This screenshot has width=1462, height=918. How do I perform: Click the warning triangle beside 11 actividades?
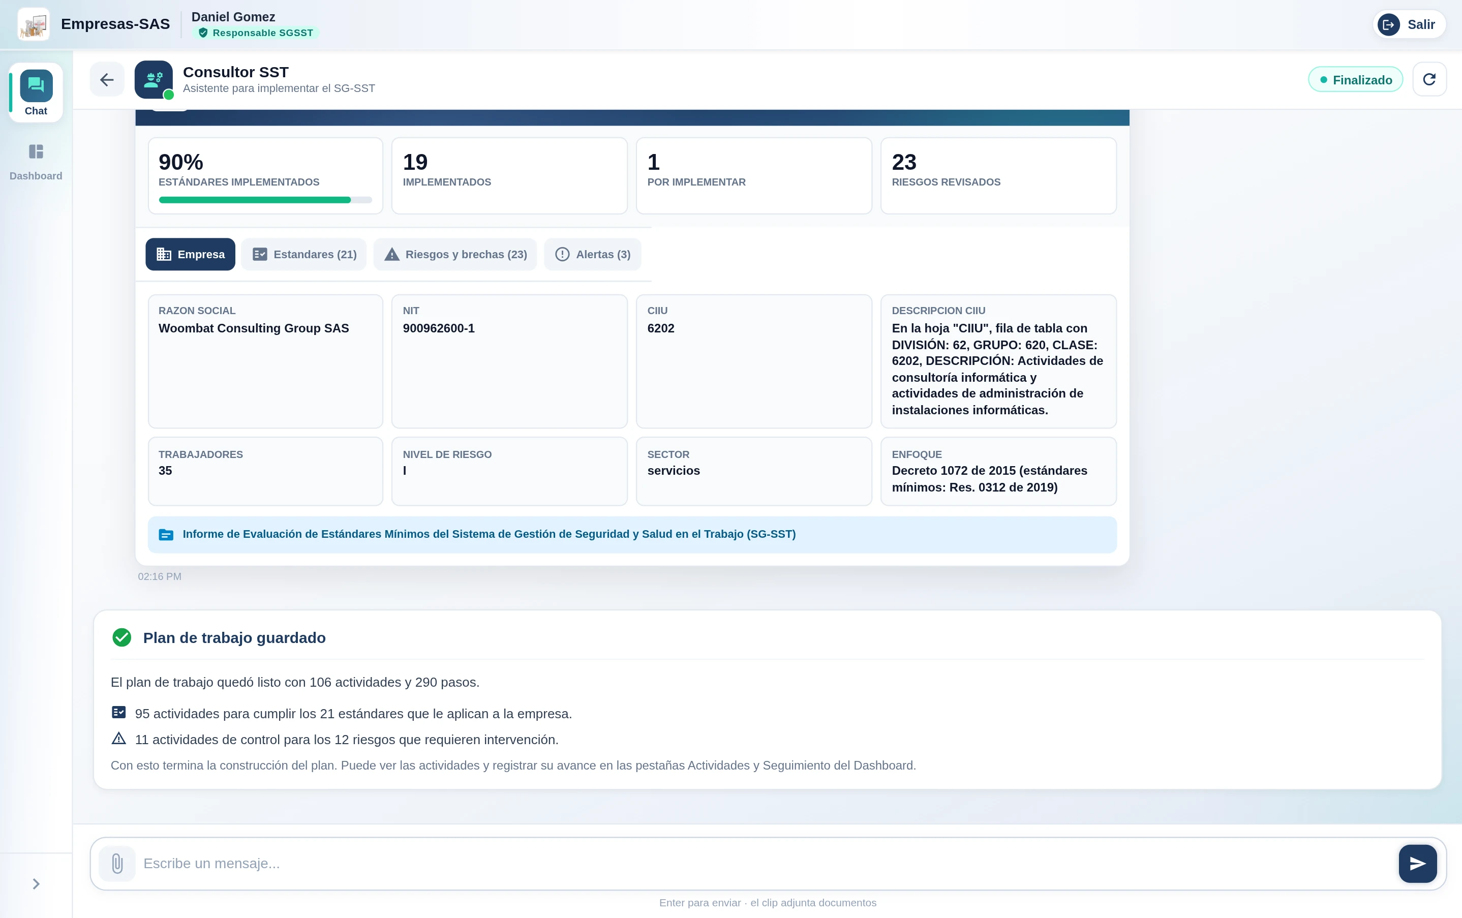click(x=119, y=738)
